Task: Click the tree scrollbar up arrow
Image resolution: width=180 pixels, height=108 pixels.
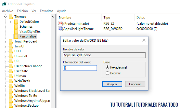Action: click(53, 17)
